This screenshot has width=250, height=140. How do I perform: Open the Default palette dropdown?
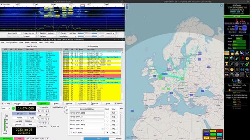[x=47, y=36]
